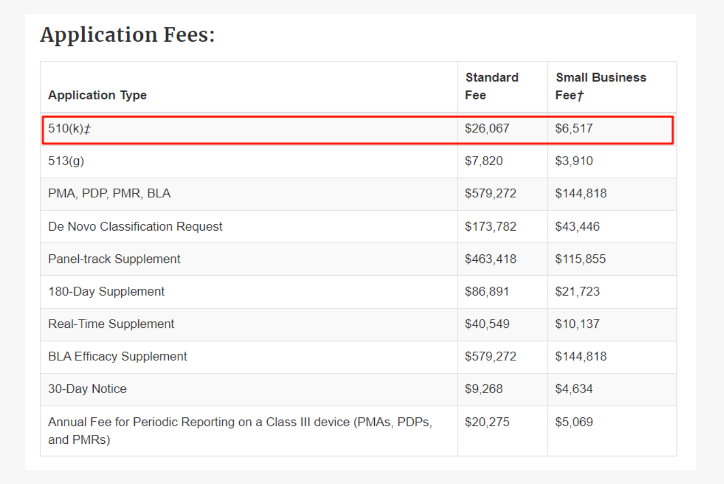Click the $173,782 standard fee cell
The width and height of the screenshot is (724, 484).
[x=490, y=226]
